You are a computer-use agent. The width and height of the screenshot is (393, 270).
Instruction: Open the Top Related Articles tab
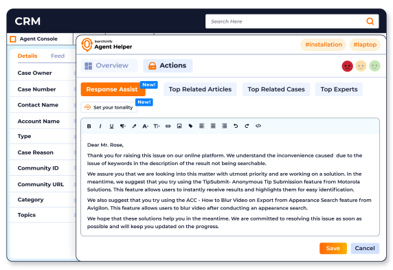pos(200,89)
